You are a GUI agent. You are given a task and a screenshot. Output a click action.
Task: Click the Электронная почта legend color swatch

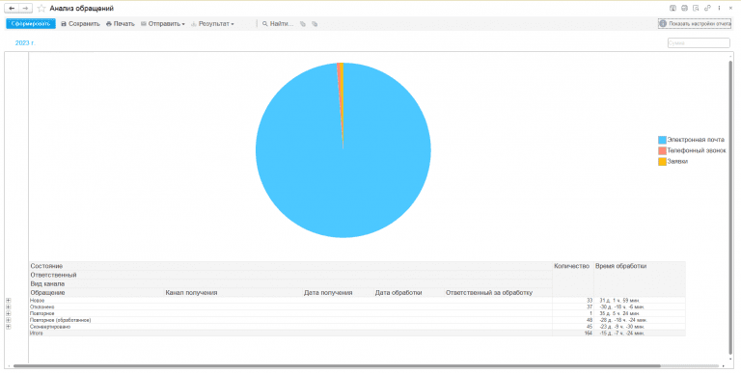pos(662,140)
